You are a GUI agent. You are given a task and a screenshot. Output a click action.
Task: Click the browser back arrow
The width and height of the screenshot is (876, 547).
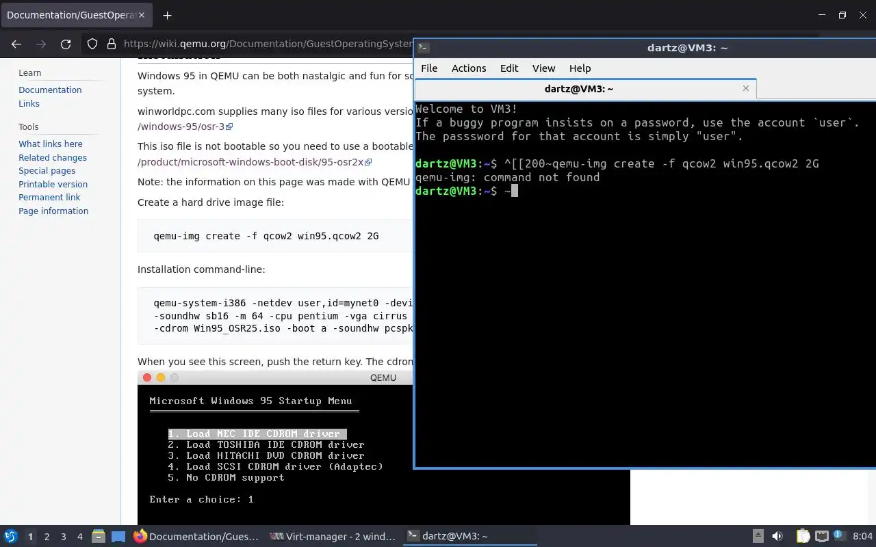coord(16,44)
